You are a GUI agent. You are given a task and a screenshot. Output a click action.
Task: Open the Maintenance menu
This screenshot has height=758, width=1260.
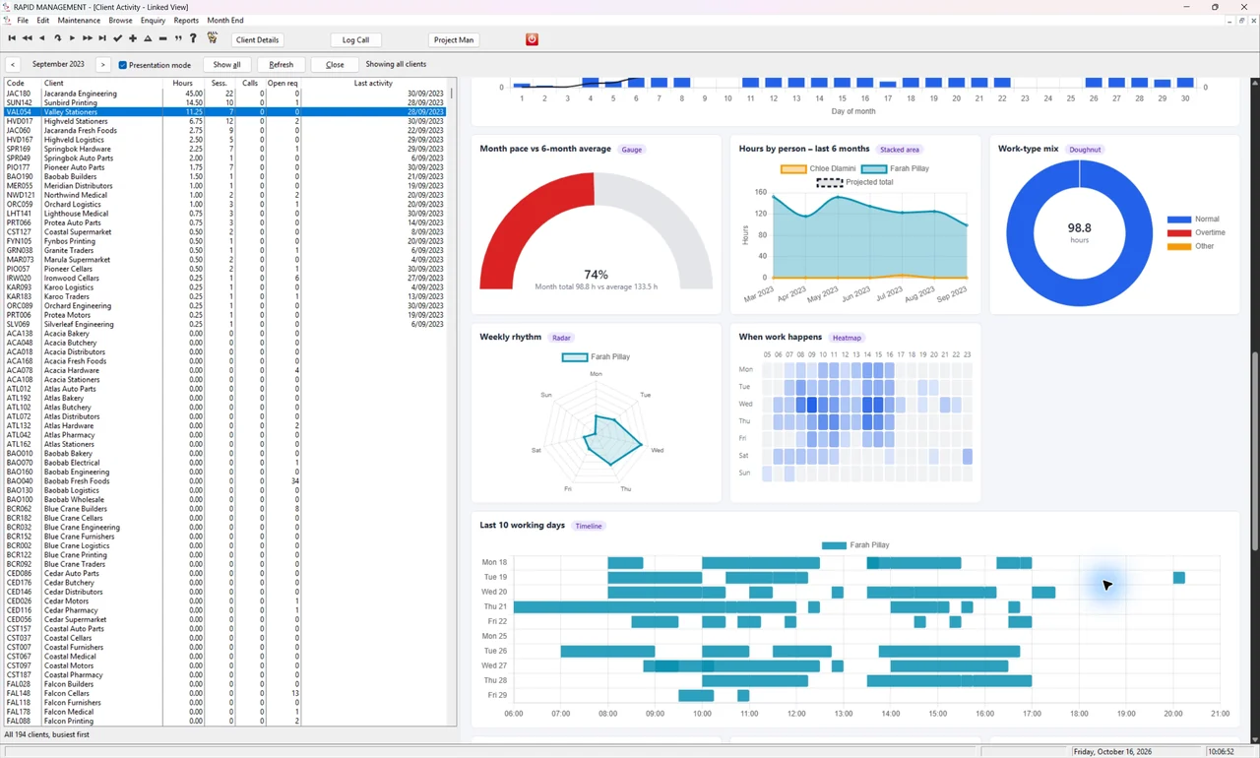[x=79, y=21]
